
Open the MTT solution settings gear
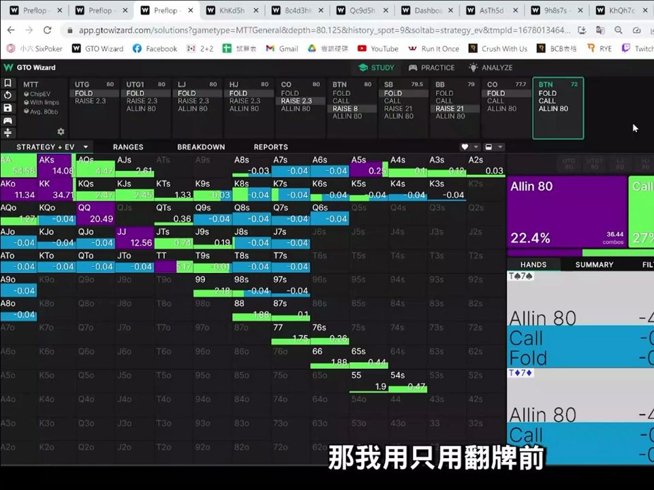click(61, 131)
